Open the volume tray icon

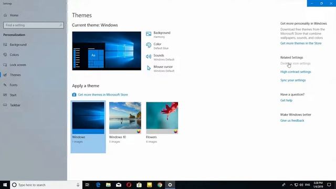[301, 185]
